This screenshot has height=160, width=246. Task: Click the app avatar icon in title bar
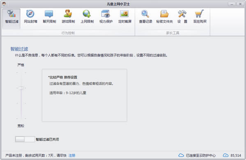point(4,4)
